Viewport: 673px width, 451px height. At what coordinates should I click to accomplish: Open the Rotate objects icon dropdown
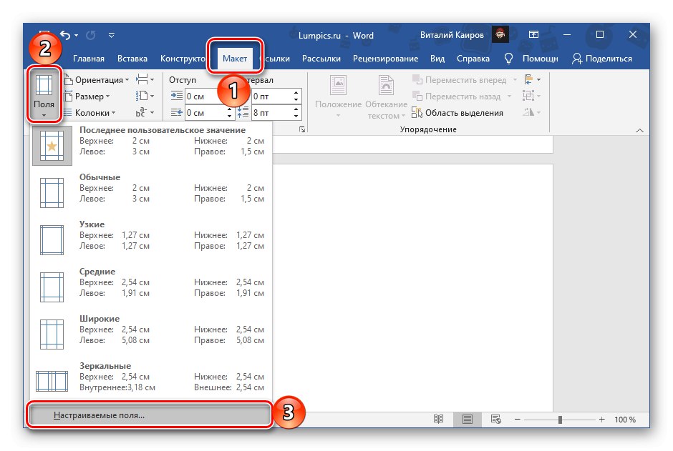coord(532,113)
